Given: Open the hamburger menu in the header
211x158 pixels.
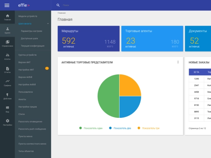Looking at the screenshot, I should coord(7,5).
